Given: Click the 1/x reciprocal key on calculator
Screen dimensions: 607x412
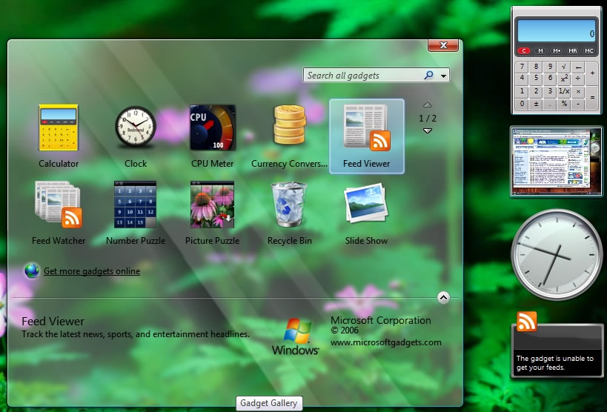Looking at the screenshot, I should tap(564, 91).
